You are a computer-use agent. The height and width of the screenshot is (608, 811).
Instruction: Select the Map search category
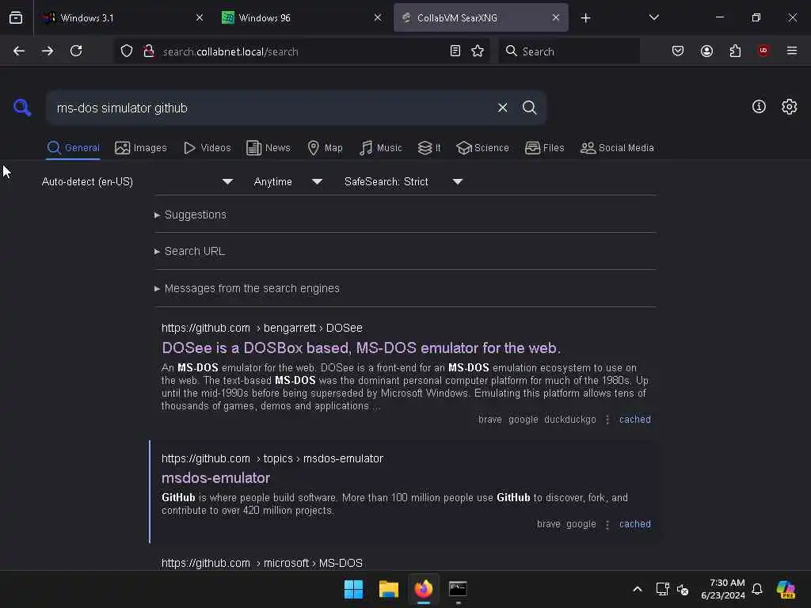tap(325, 148)
